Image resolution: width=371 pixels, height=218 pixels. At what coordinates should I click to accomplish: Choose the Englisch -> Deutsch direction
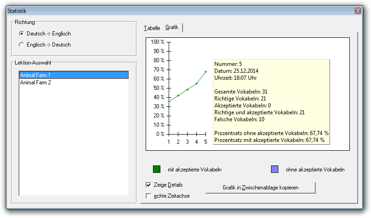click(21, 45)
